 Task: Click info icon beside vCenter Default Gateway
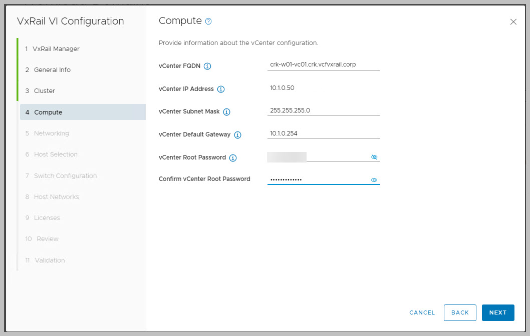pos(237,135)
